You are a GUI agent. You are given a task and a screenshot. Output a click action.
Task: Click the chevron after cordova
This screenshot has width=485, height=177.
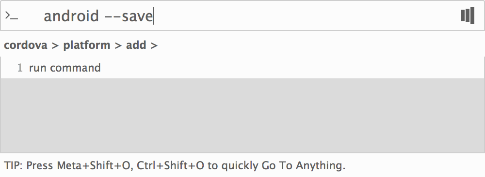point(55,45)
